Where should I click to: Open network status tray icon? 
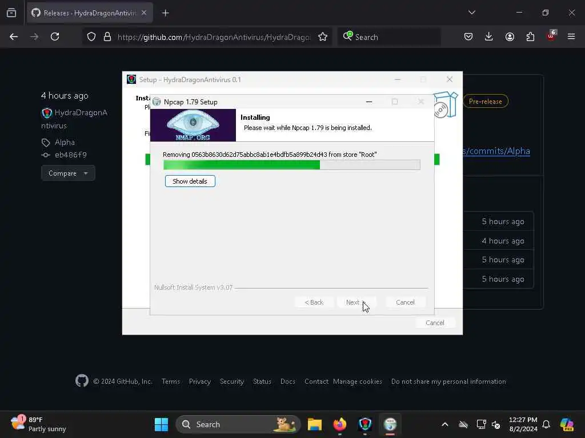(481, 424)
